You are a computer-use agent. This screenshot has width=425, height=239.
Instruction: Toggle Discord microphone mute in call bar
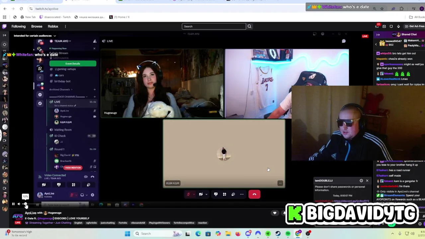coord(188,194)
